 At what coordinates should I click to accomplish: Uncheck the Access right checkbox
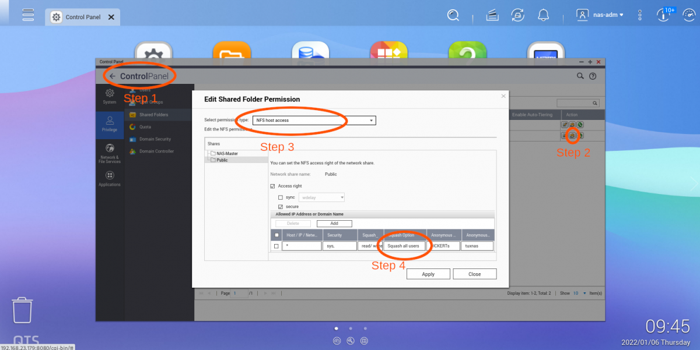(x=272, y=186)
